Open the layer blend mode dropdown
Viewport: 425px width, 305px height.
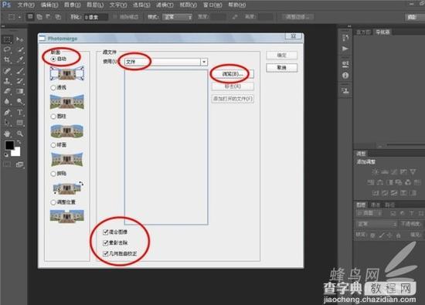click(x=376, y=224)
